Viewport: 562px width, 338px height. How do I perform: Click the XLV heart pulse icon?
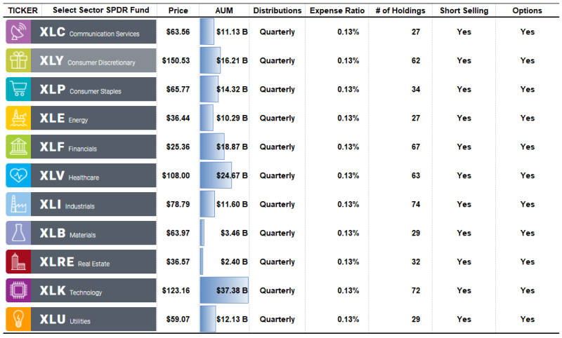point(18,176)
